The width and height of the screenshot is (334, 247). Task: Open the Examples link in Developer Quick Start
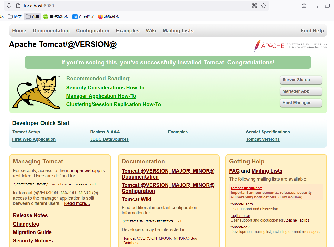click(x=178, y=132)
